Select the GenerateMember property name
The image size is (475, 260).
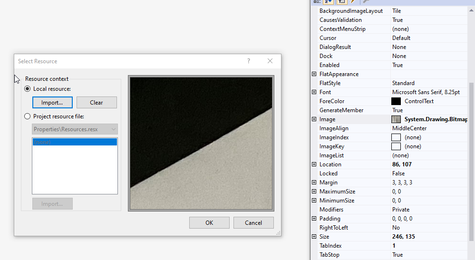point(341,110)
